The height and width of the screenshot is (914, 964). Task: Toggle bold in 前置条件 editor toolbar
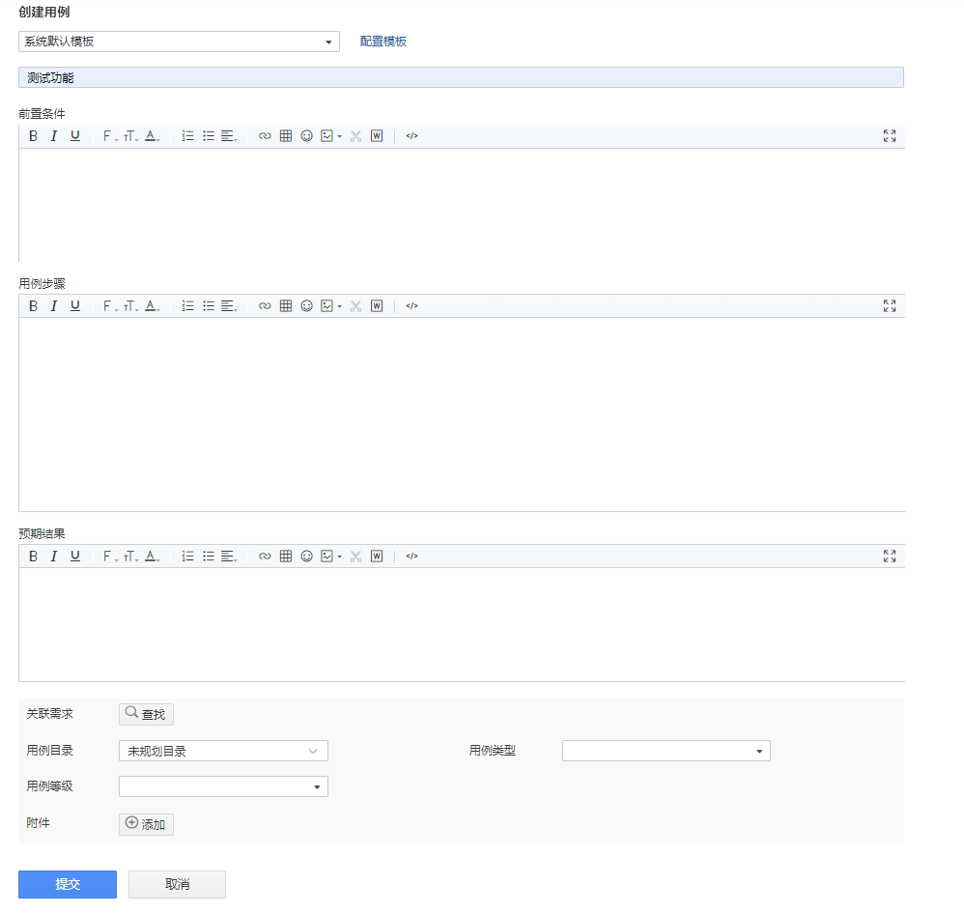coord(33,136)
